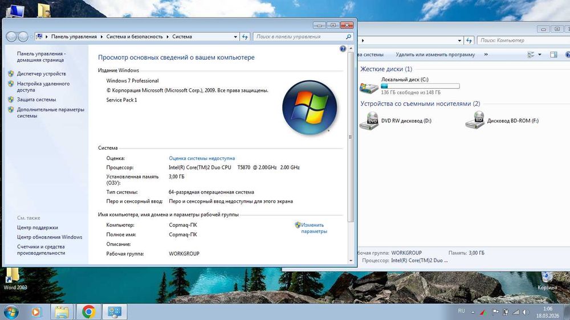Open address dropdown arrow in Computer window
Screen dimensions: 570x320
point(459,40)
